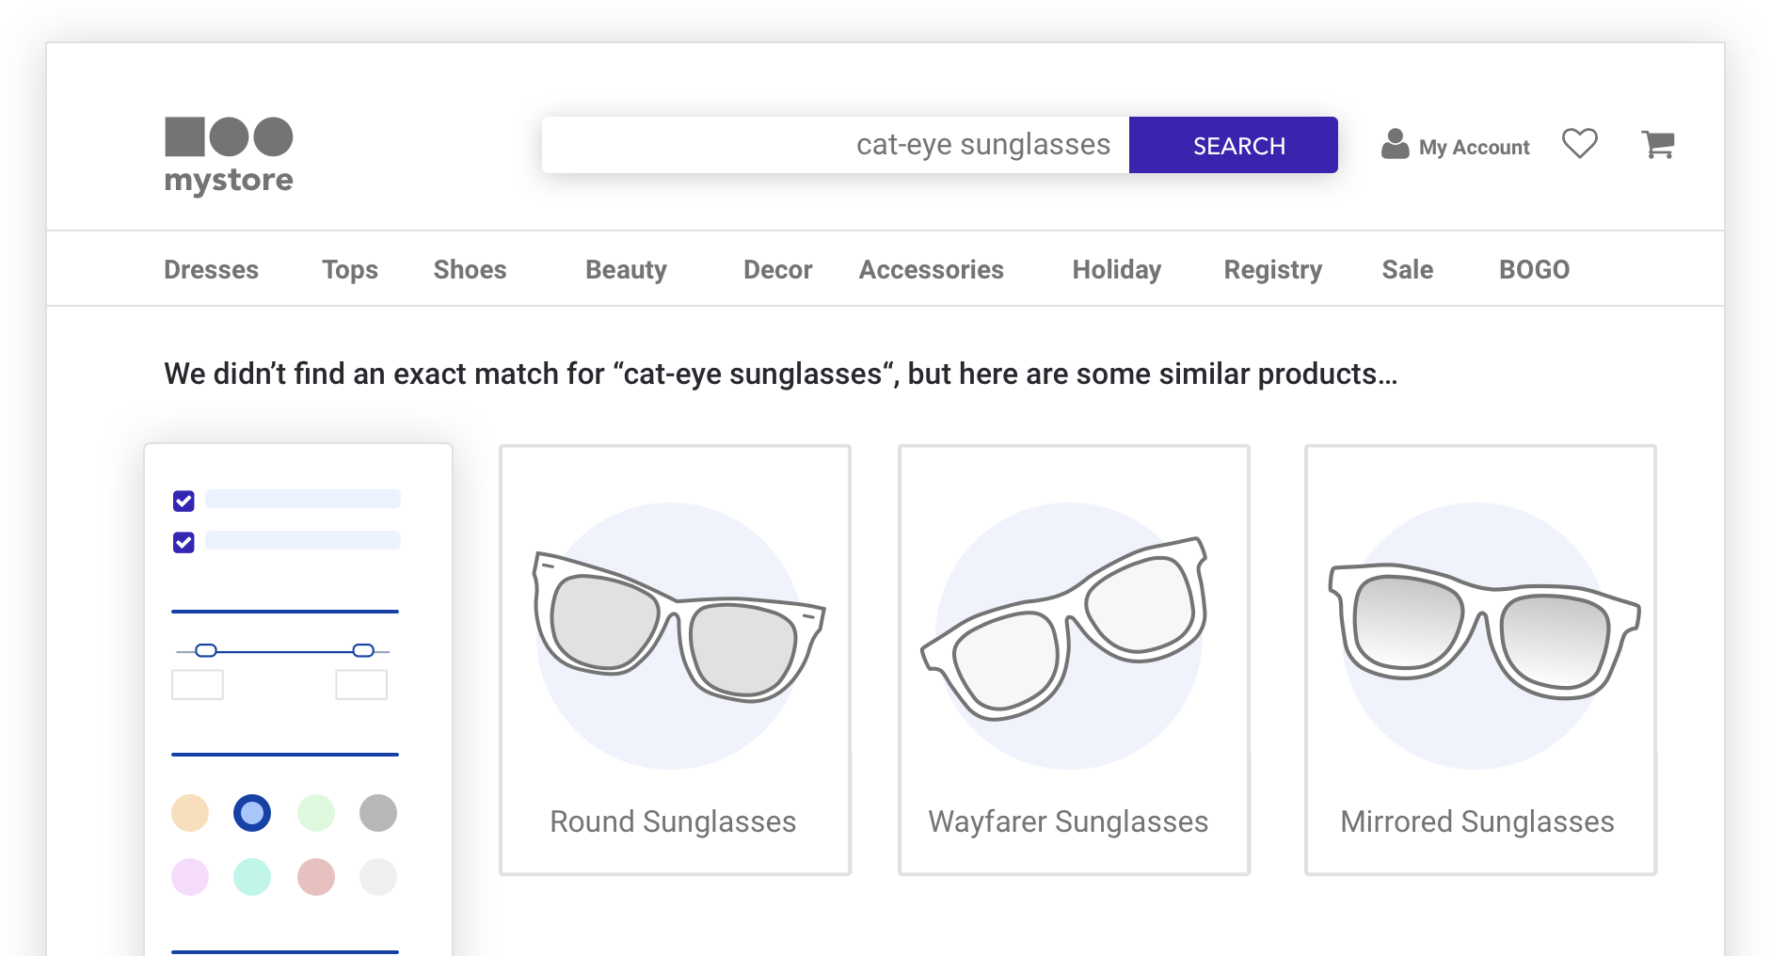Click the mystore logo

pyautogui.click(x=229, y=155)
